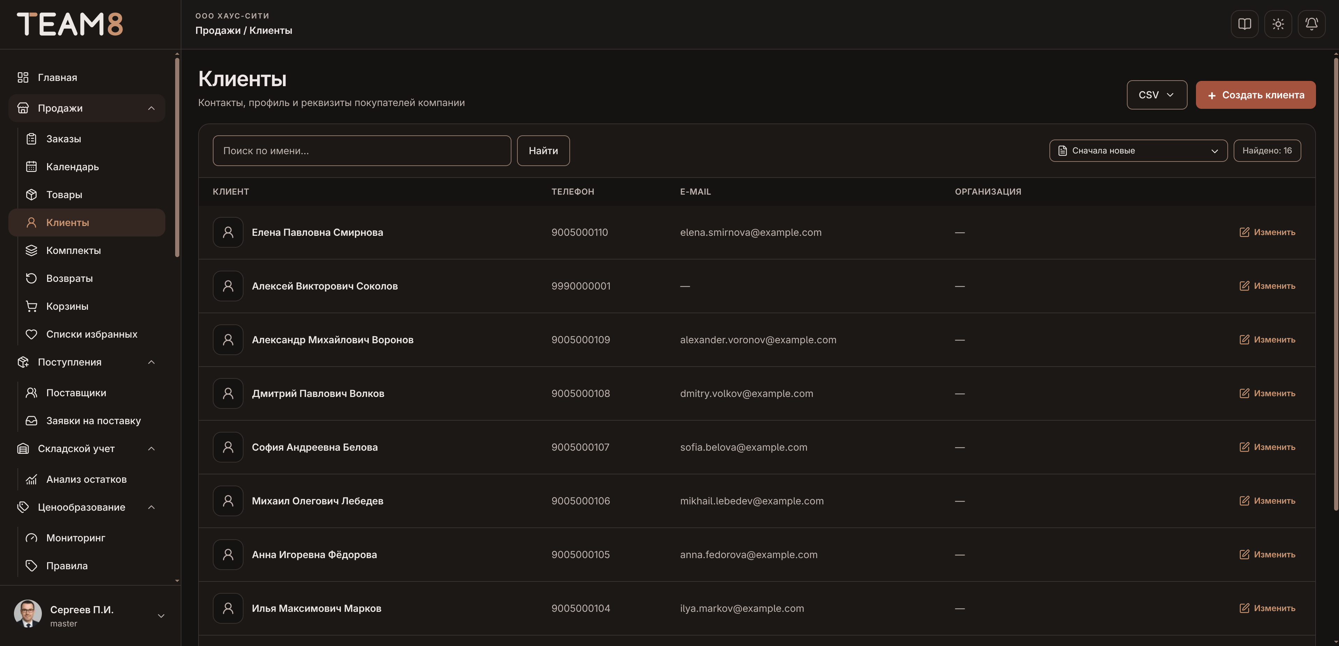
Task: Click Изменить for София Андреевна Белова
Action: (1267, 447)
